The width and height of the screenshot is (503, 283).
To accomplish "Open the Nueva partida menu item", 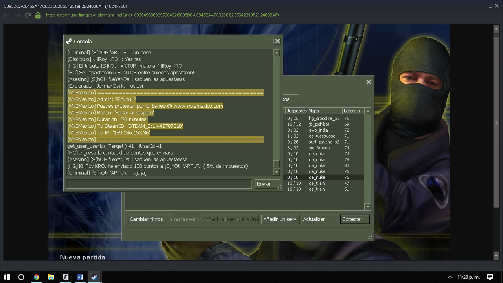I will point(83,257).
